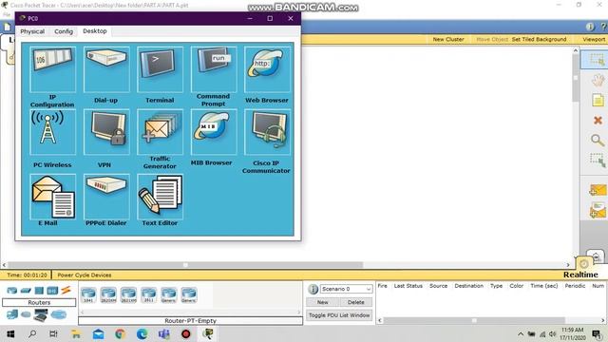The width and height of the screenshot is (608, 342).
Task: Click the device list left scroll arrow
Action: click(x=82, y=313)
